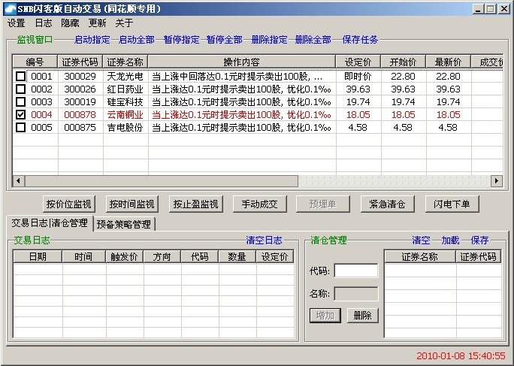514x366 pixels.
Task: Click 暂停全部 link
Action: 225,40
